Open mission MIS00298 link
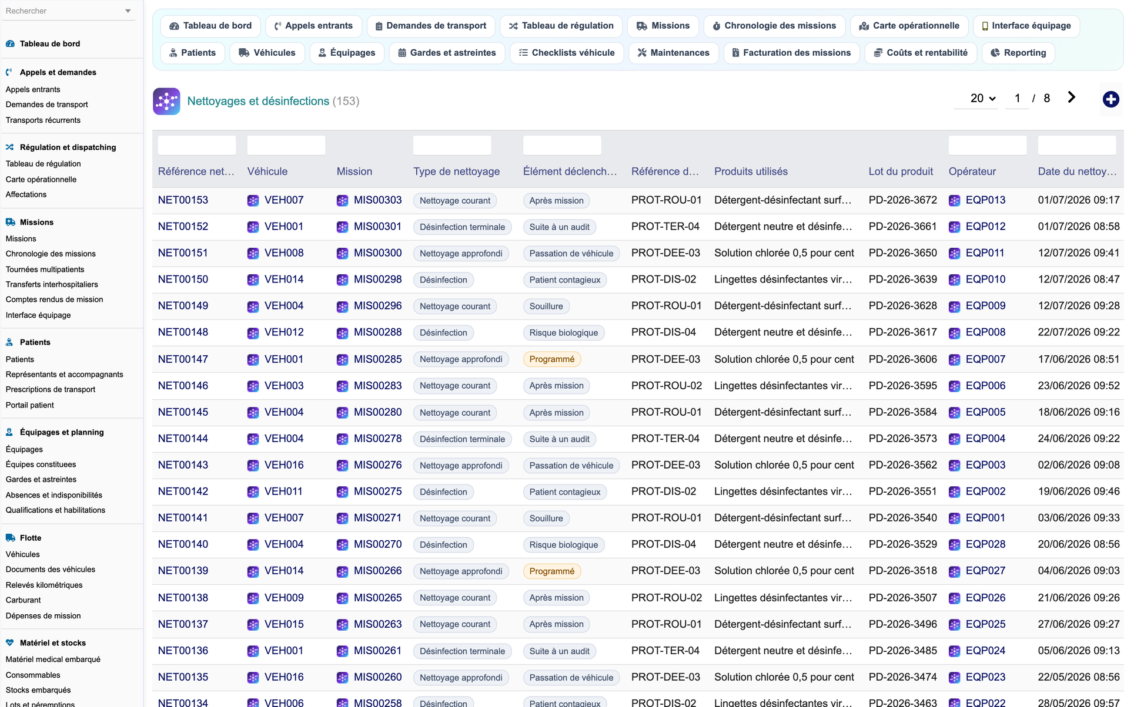The height and width of the screenshot is (707, 1144). [378, 280]
